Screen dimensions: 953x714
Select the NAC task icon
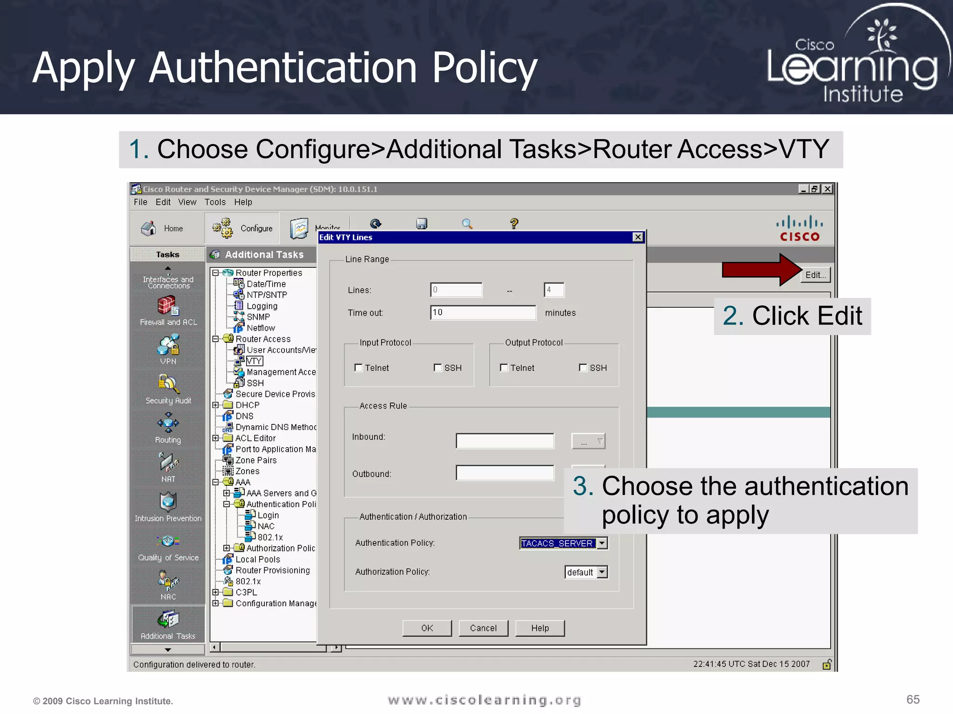[168, 580]
